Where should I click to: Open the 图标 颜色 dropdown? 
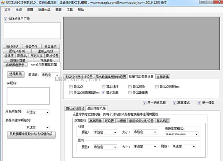[x=105, y=147]
